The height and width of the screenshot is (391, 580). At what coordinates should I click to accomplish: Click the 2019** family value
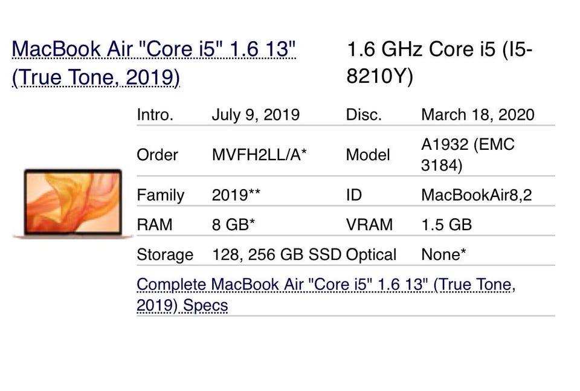236,195
